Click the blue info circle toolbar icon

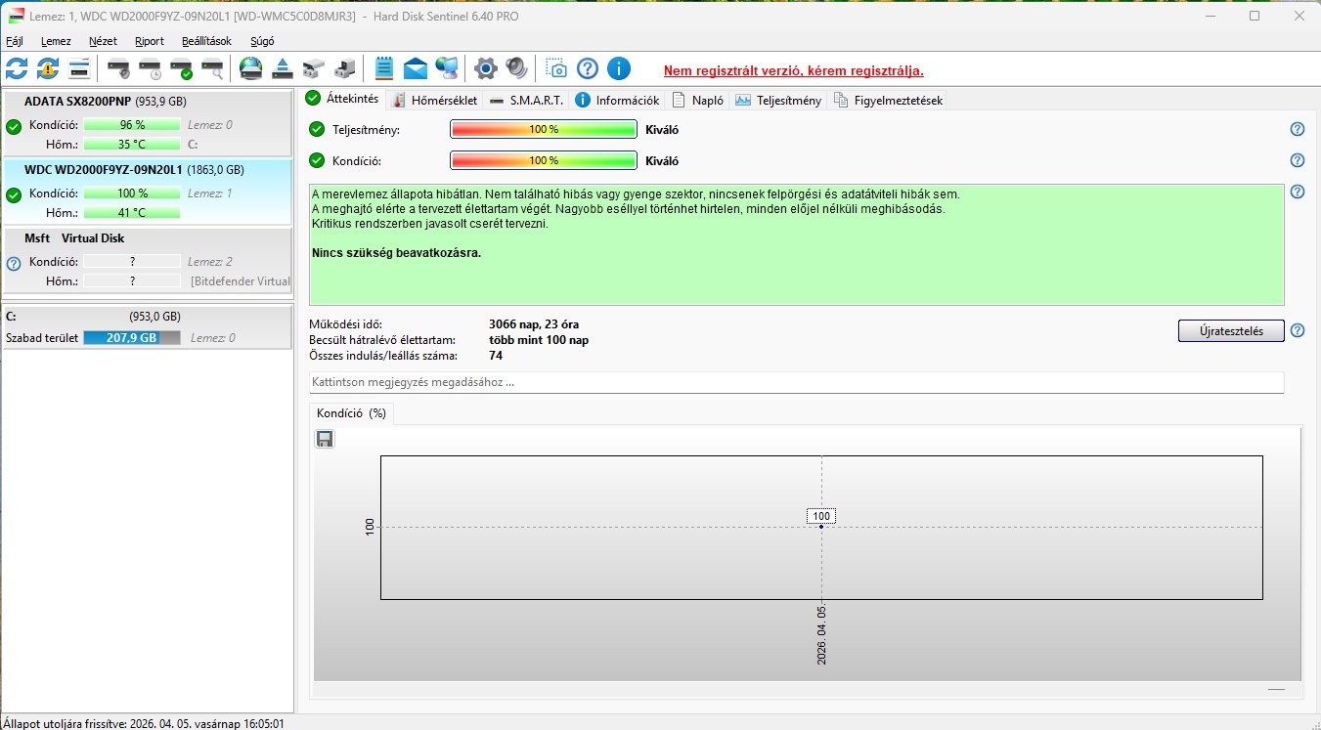point(618,68)
